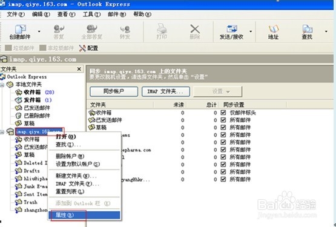The image size is (336, 227).
Task: Choose 查找(I)... from context menu
Action: click(84, 145)
